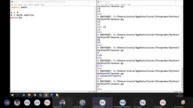
Task: Open Microsoft Teams from the taskbar
Action: 40,95
